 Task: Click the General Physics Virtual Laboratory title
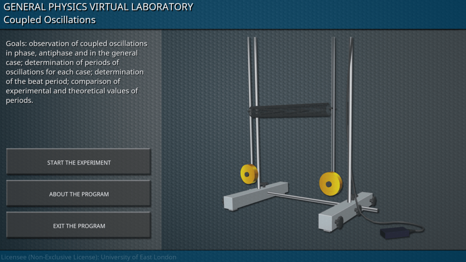pyautogui.click(x=98, y=7)
